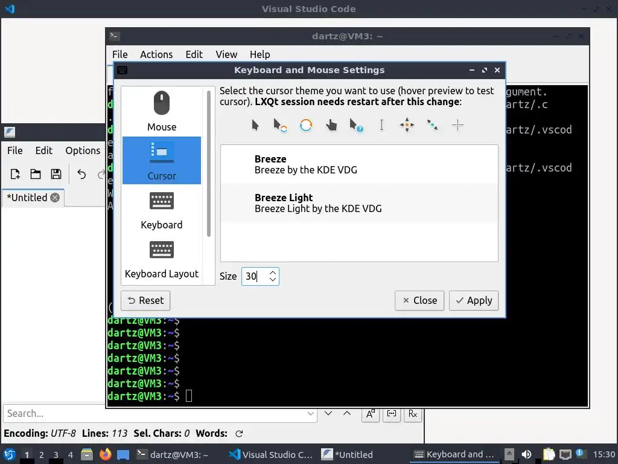Switch to virtual desktop 2
This screenshot has height=464, width=618.
(x=42, y=455)
